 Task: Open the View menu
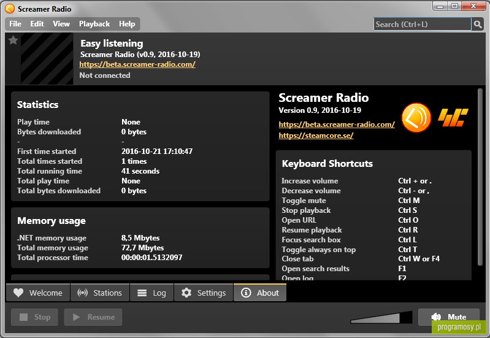[61, 24]
